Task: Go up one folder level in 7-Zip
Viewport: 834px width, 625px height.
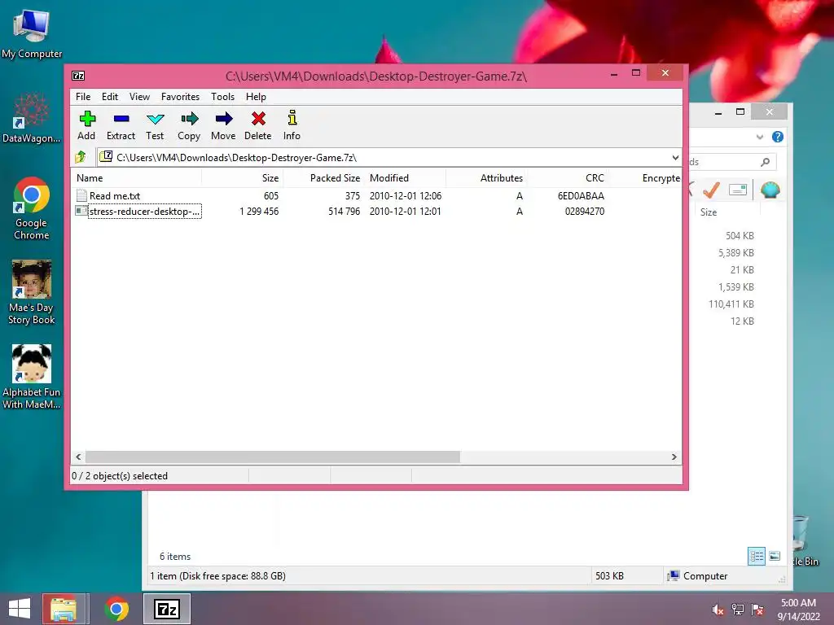Action: click(x=81, y=157)
